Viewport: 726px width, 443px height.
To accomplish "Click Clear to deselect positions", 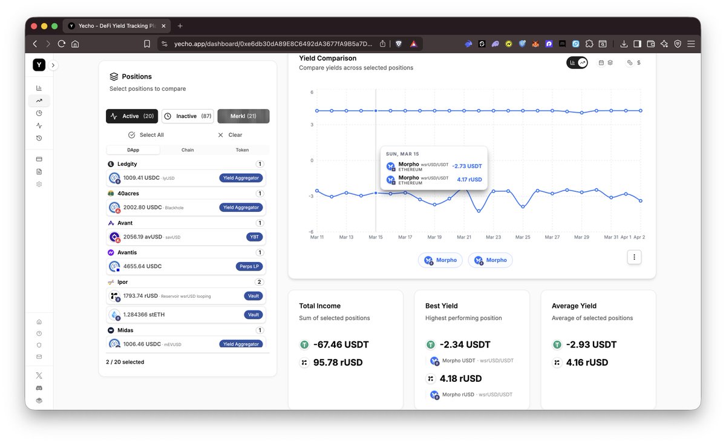I will (230, 135).
